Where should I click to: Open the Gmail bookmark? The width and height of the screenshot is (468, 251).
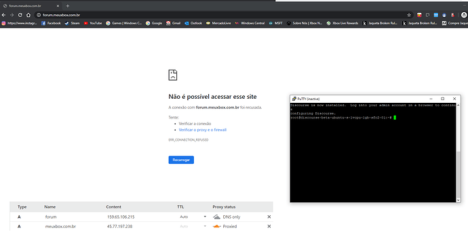(173, 23)
